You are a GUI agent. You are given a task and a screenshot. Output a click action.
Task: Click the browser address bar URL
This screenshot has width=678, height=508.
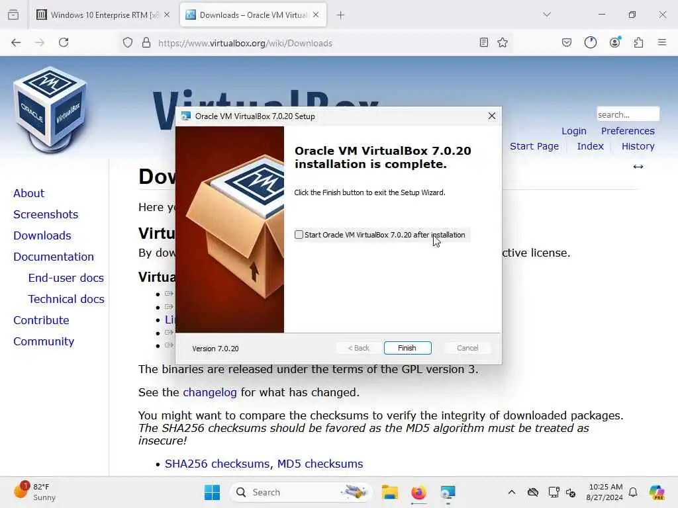(245, 43)
